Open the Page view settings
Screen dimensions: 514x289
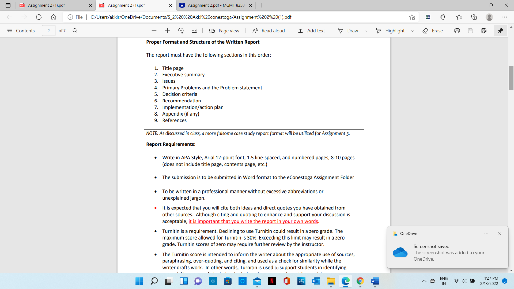(x=224, y=31)
